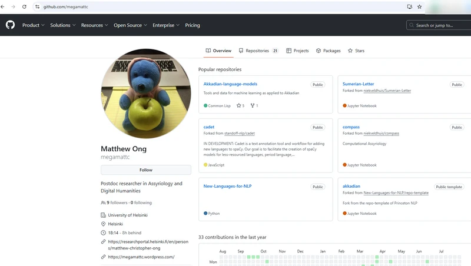
Task: Click a green contribution square in graph
Action: click(250, 257)
